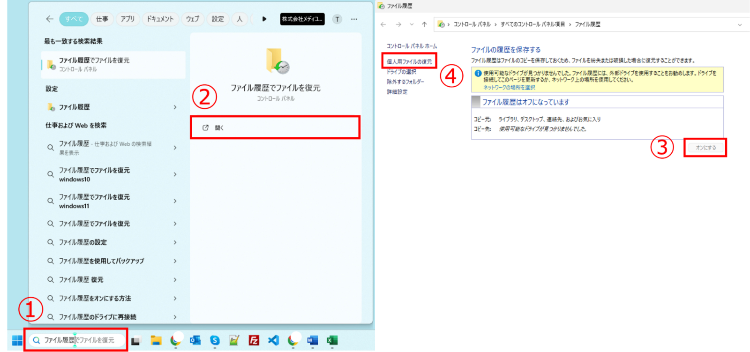The width and height of the screenshot is (750, 352).
Task: Expand the ファイル履歴をオンにする方法 chevron
Action: coord(175,299)
